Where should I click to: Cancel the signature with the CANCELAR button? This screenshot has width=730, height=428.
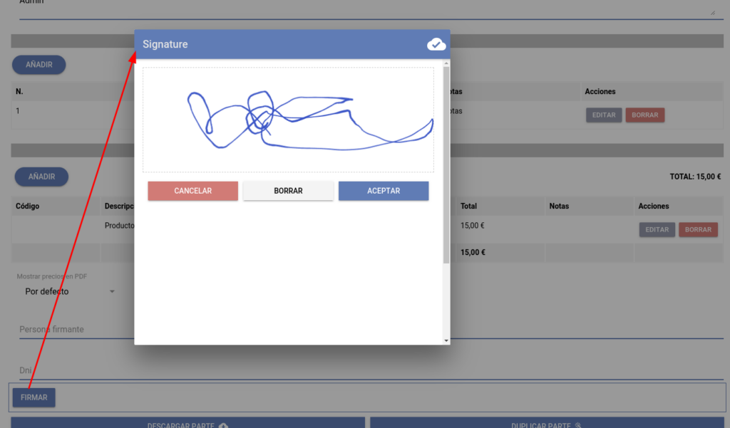click(x=192, y=191)
